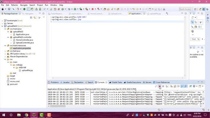Open Package Explorer View Menu triangle
Screen dimensions: 210x118
44,17
